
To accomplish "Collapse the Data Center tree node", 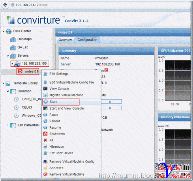I will pos(4,31).
